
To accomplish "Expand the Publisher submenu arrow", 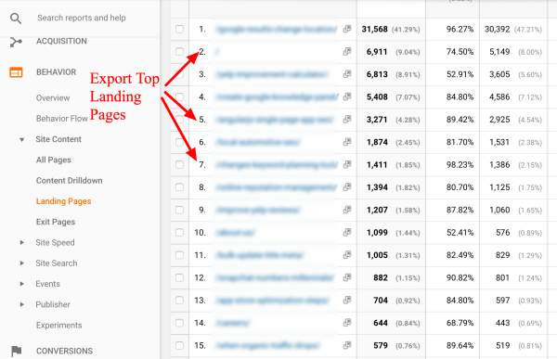I will coord(21,304).
